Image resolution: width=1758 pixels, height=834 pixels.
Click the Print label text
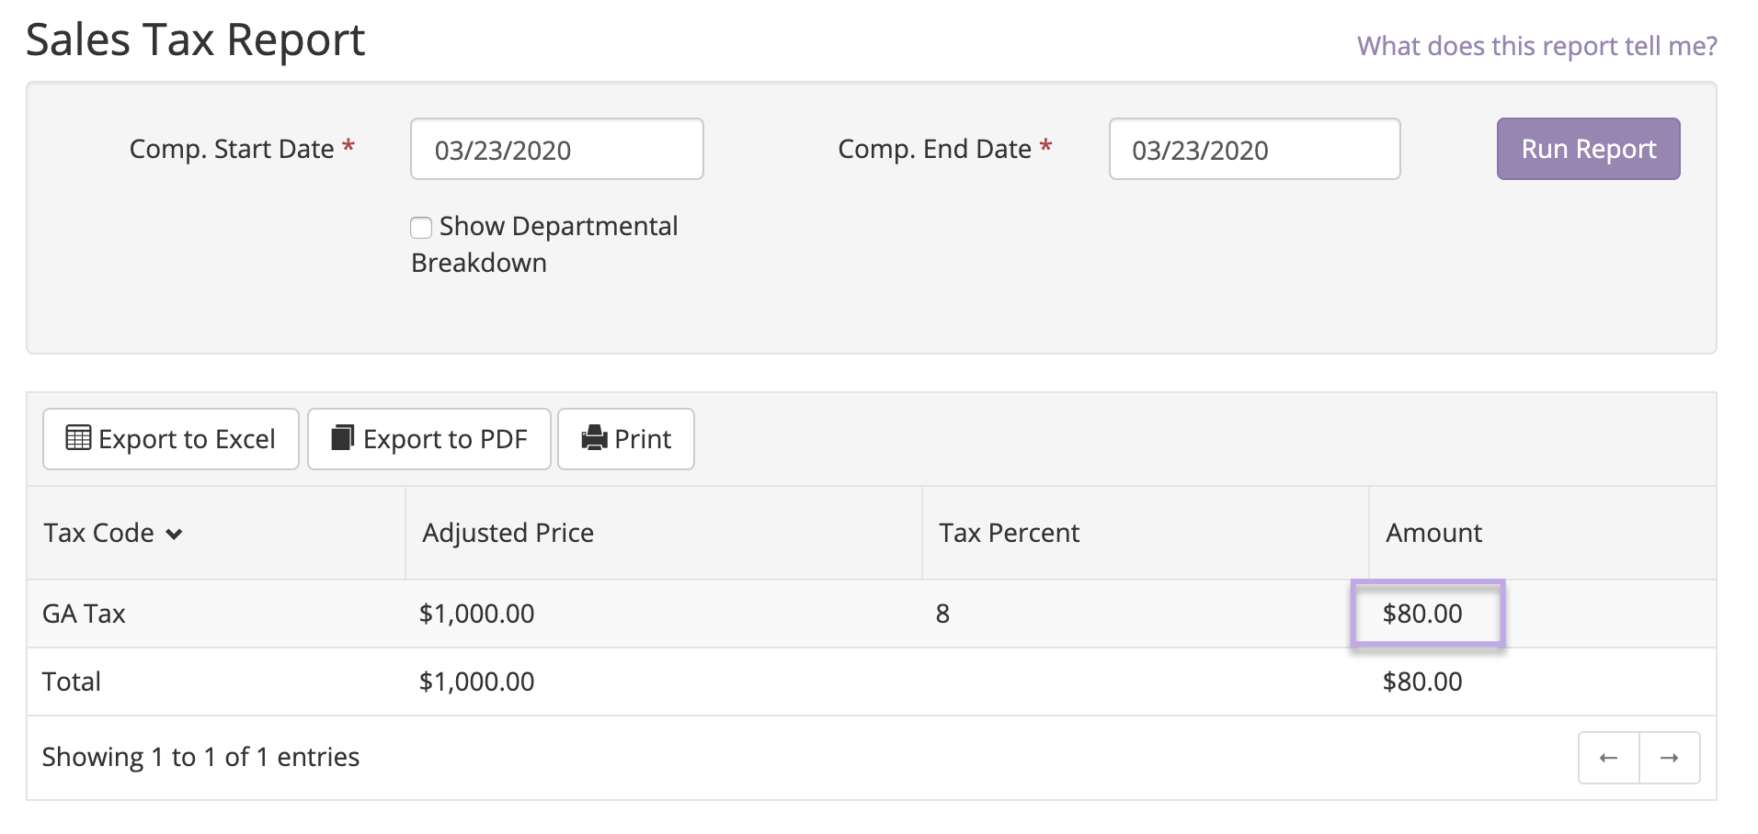click(643, 439)
